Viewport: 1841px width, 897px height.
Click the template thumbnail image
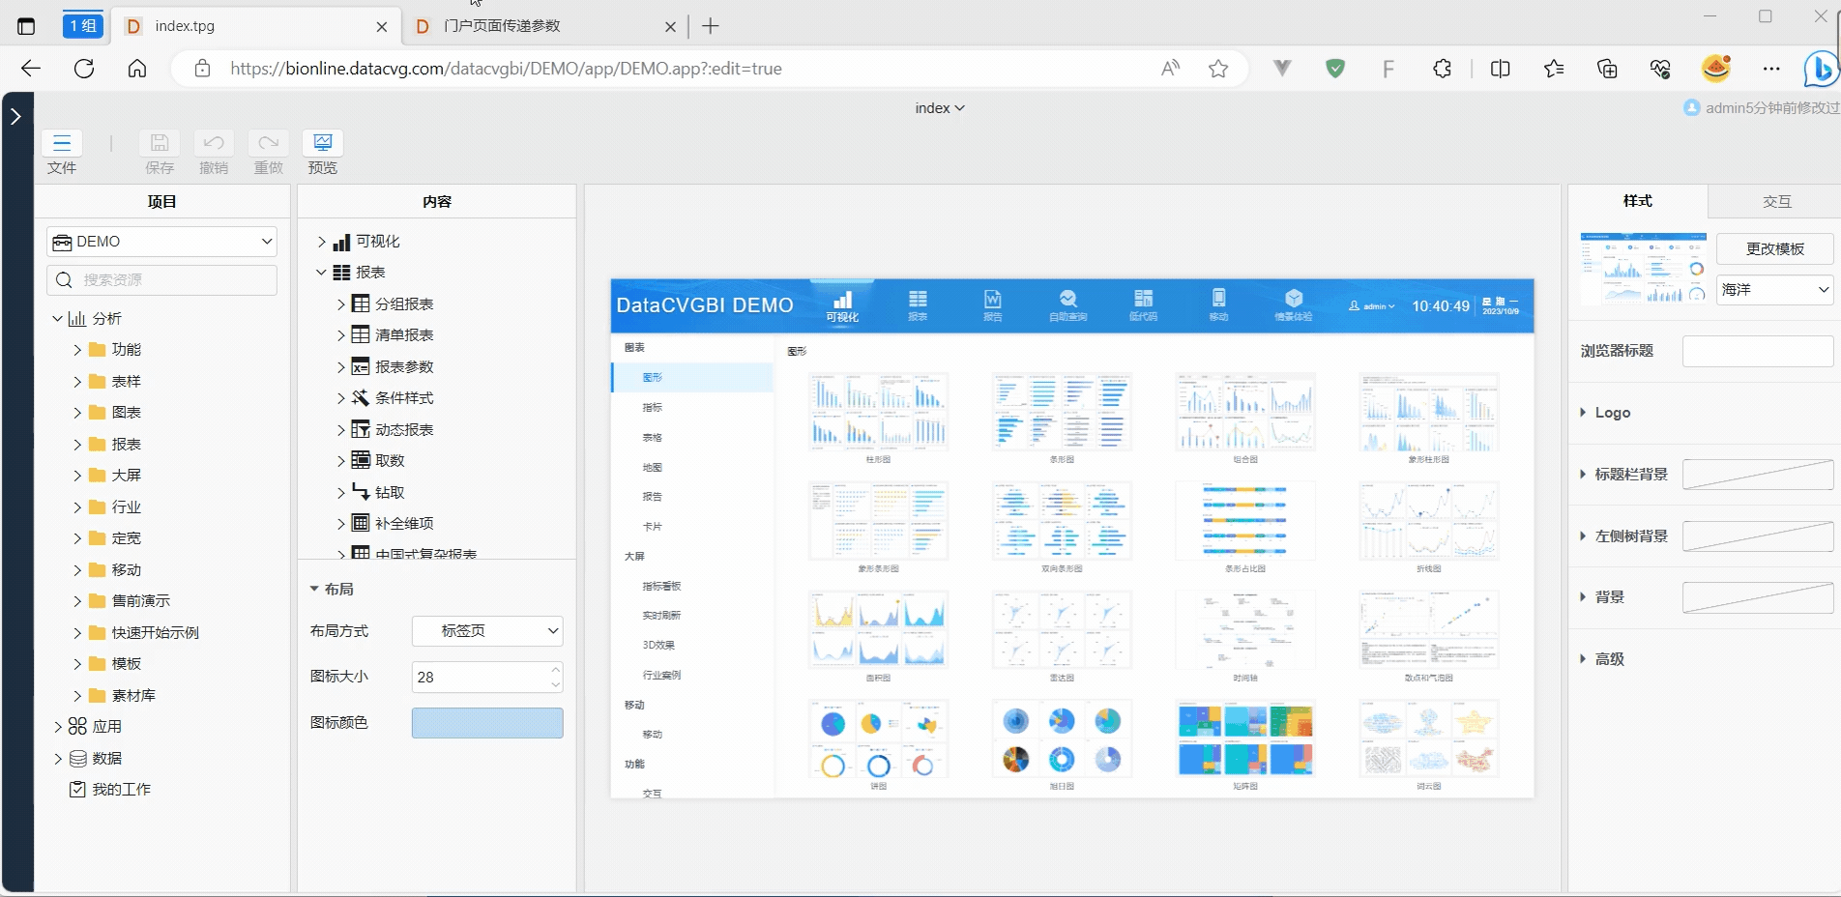(1644, 268)
